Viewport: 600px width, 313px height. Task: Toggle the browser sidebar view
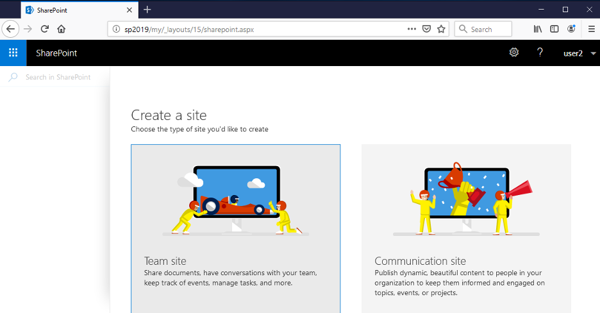tap(554, 29)
